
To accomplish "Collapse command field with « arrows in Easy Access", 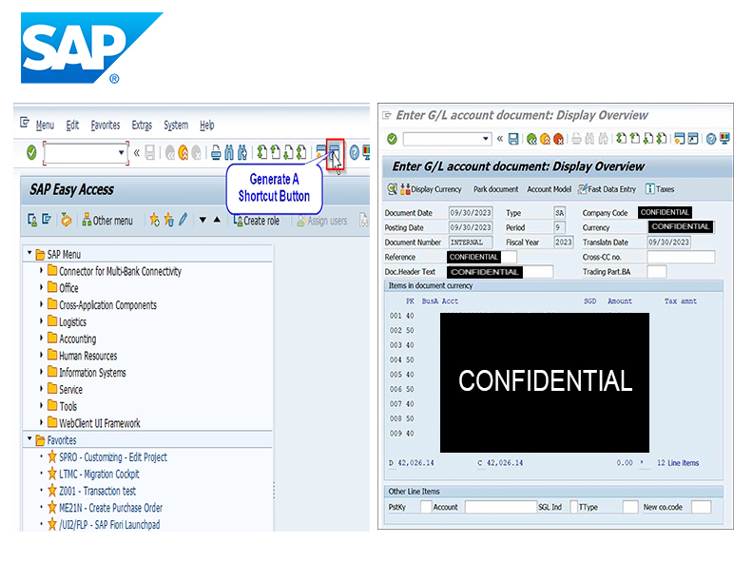I will [x=136, y=153].
